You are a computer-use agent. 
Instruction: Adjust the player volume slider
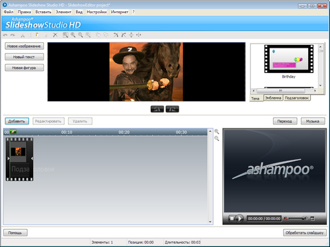point(297,219)
